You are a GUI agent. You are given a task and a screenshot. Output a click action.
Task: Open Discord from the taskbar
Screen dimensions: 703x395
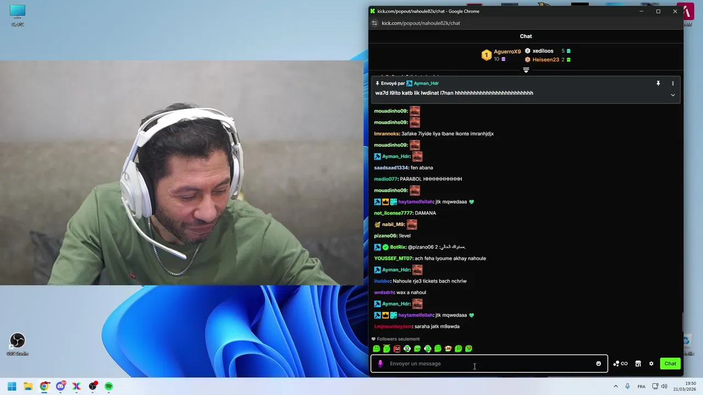click(x=60, y=386)
